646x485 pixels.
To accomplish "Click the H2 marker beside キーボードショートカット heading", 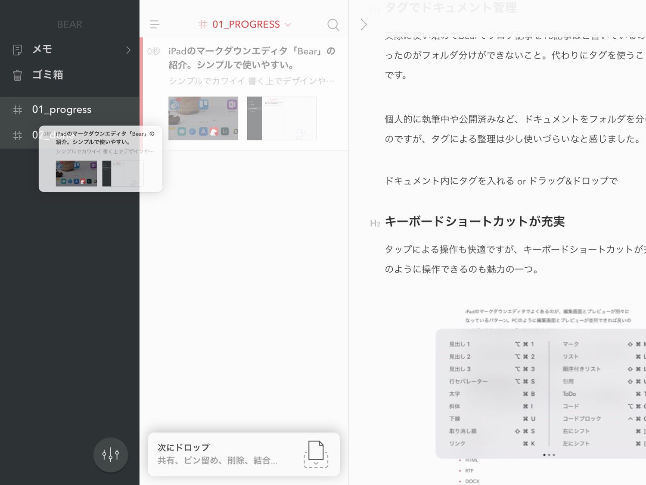I will pyautogui.click(x=375, y=223).
